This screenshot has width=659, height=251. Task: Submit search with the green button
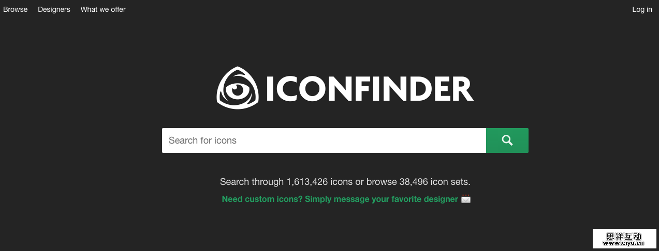(x=507, y=140)
